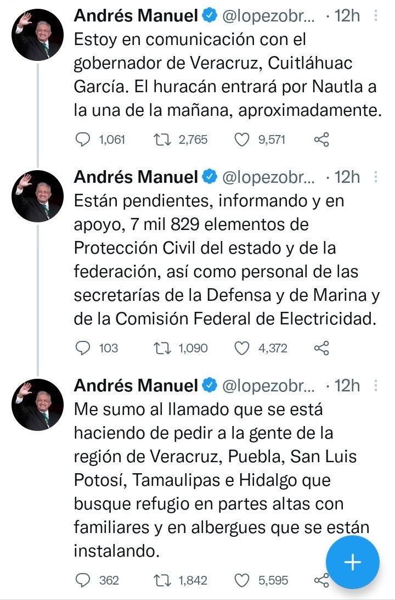Reply to the Cuitláhuac García hurricane tweet
This screenshot has height=600, width=395.
pyautogui.click(x=82, y=139)
